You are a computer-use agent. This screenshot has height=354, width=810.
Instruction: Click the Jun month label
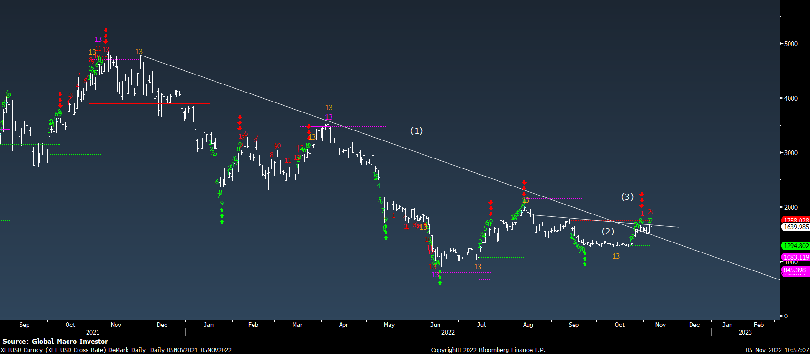(x=435, y=325)
